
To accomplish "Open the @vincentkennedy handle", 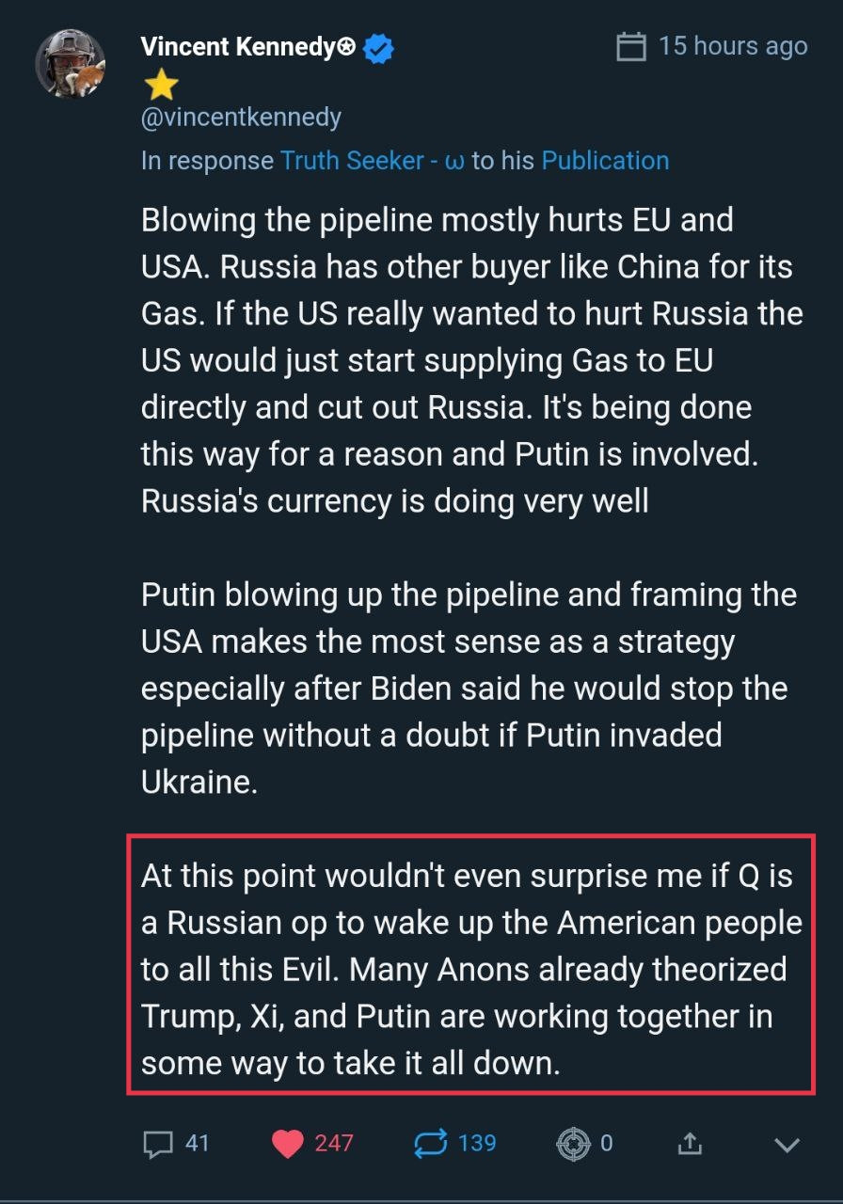I will pos(241,118).
